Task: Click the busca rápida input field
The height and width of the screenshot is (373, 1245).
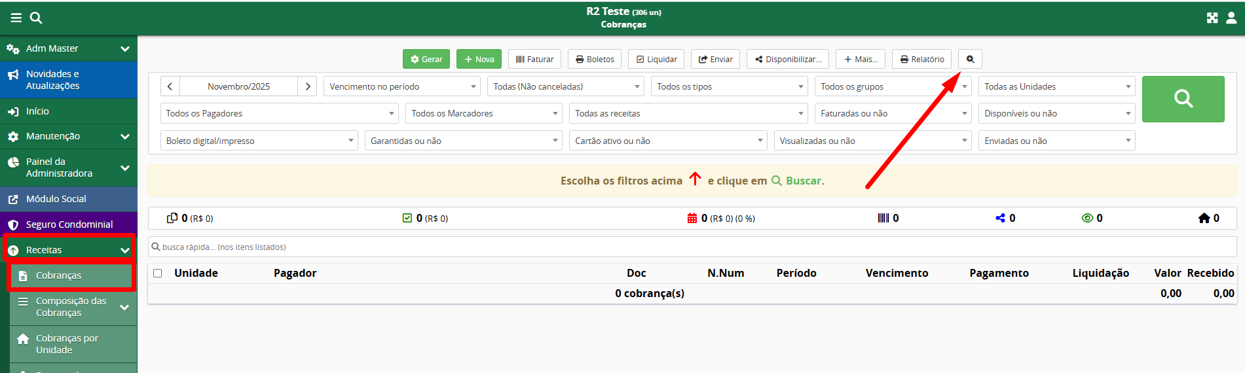Action: [692, 247]
